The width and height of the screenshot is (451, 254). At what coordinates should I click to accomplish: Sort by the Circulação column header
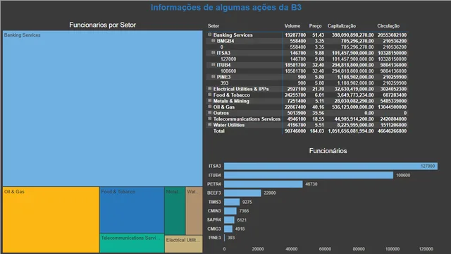coord(388,26)
